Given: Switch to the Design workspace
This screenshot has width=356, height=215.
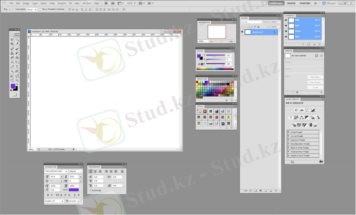Looking at the screenshot, I should click(x=291, y=3).
